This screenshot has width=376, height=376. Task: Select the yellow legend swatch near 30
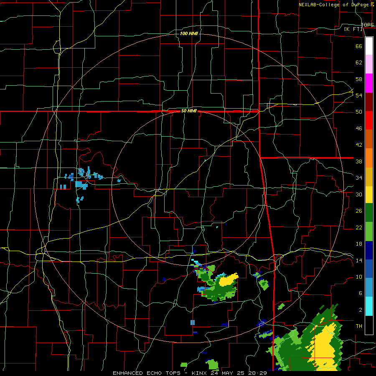coord(369,195)
